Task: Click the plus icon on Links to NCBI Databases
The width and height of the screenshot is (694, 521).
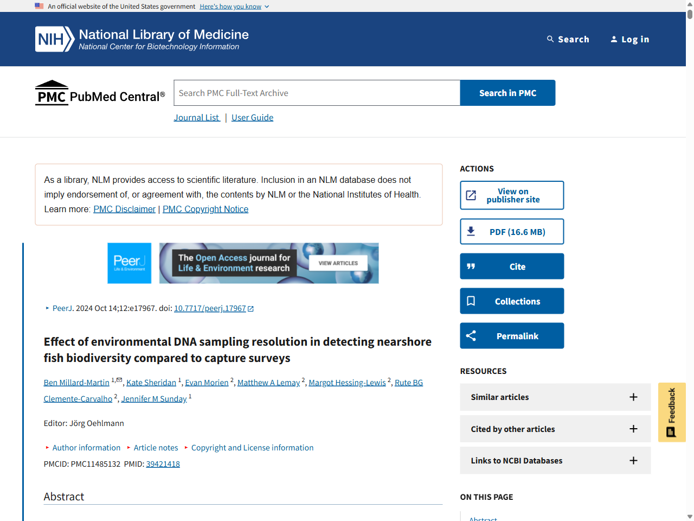Action: pos(633,461)
